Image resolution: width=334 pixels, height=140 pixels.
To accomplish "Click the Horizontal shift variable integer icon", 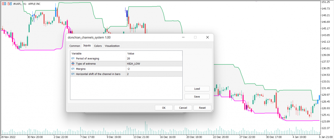I will [x=73, y=74].
